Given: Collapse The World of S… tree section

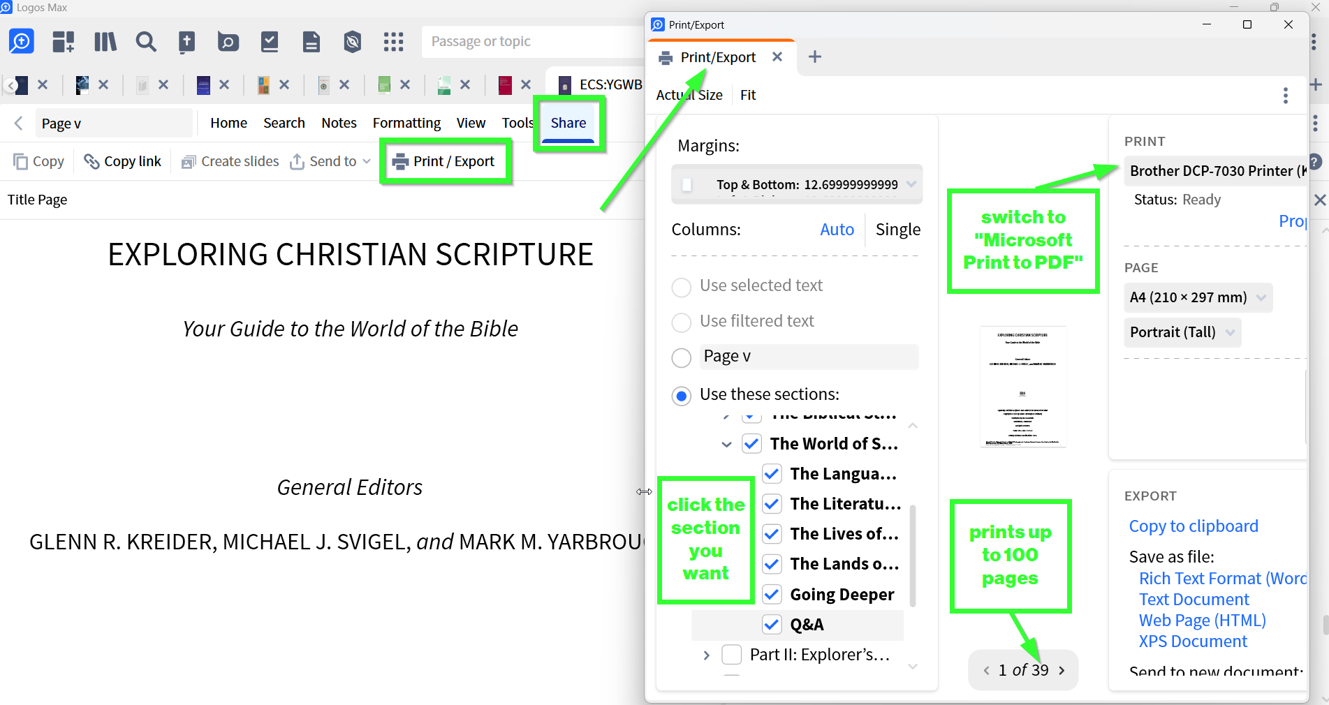Looking at the screenshot, I should (727, 445).
